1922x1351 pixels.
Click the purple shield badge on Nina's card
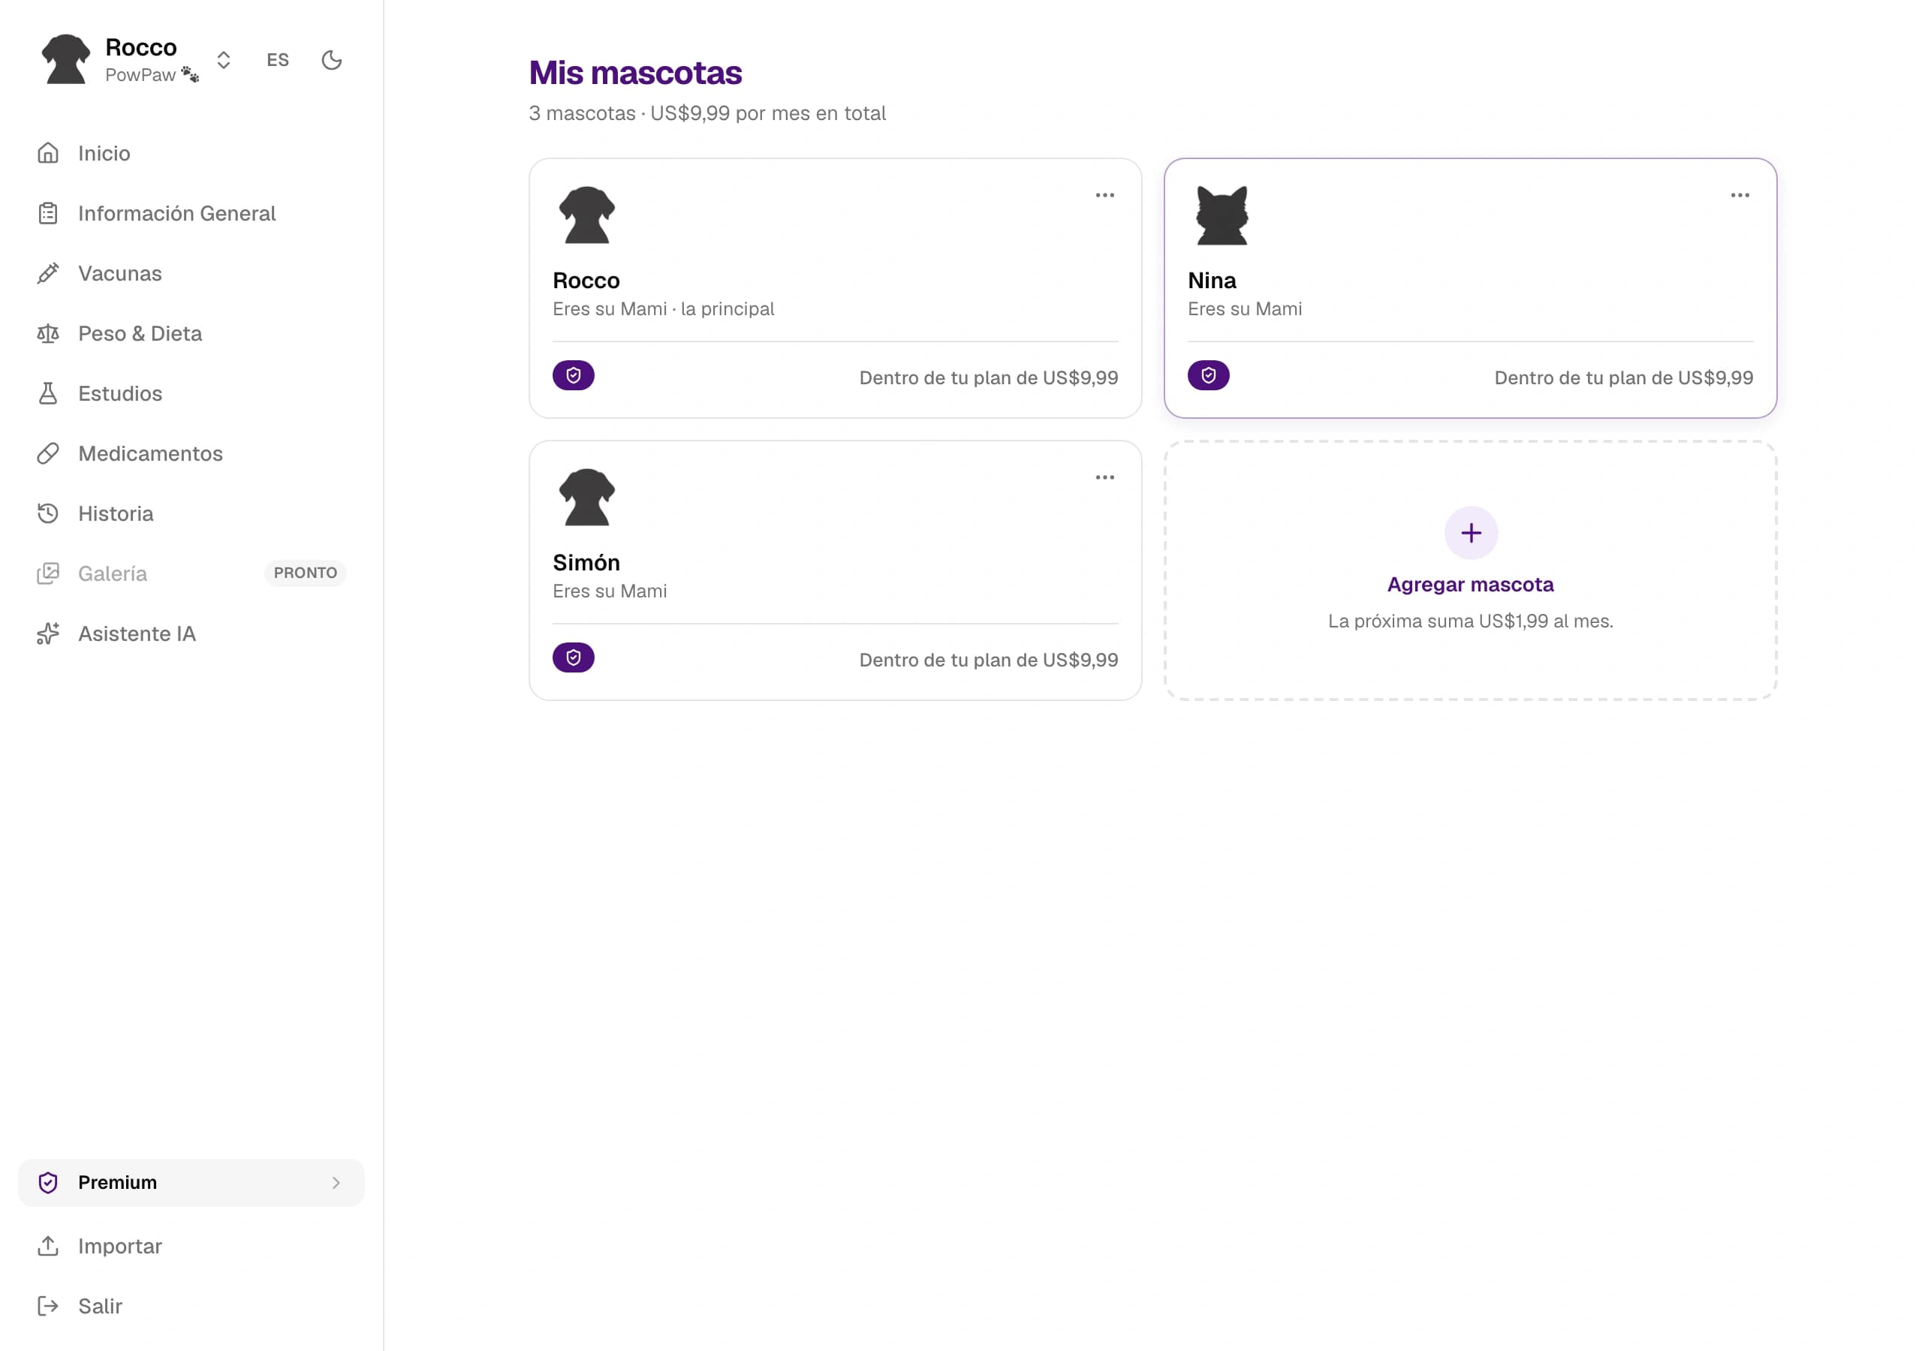1209,376
